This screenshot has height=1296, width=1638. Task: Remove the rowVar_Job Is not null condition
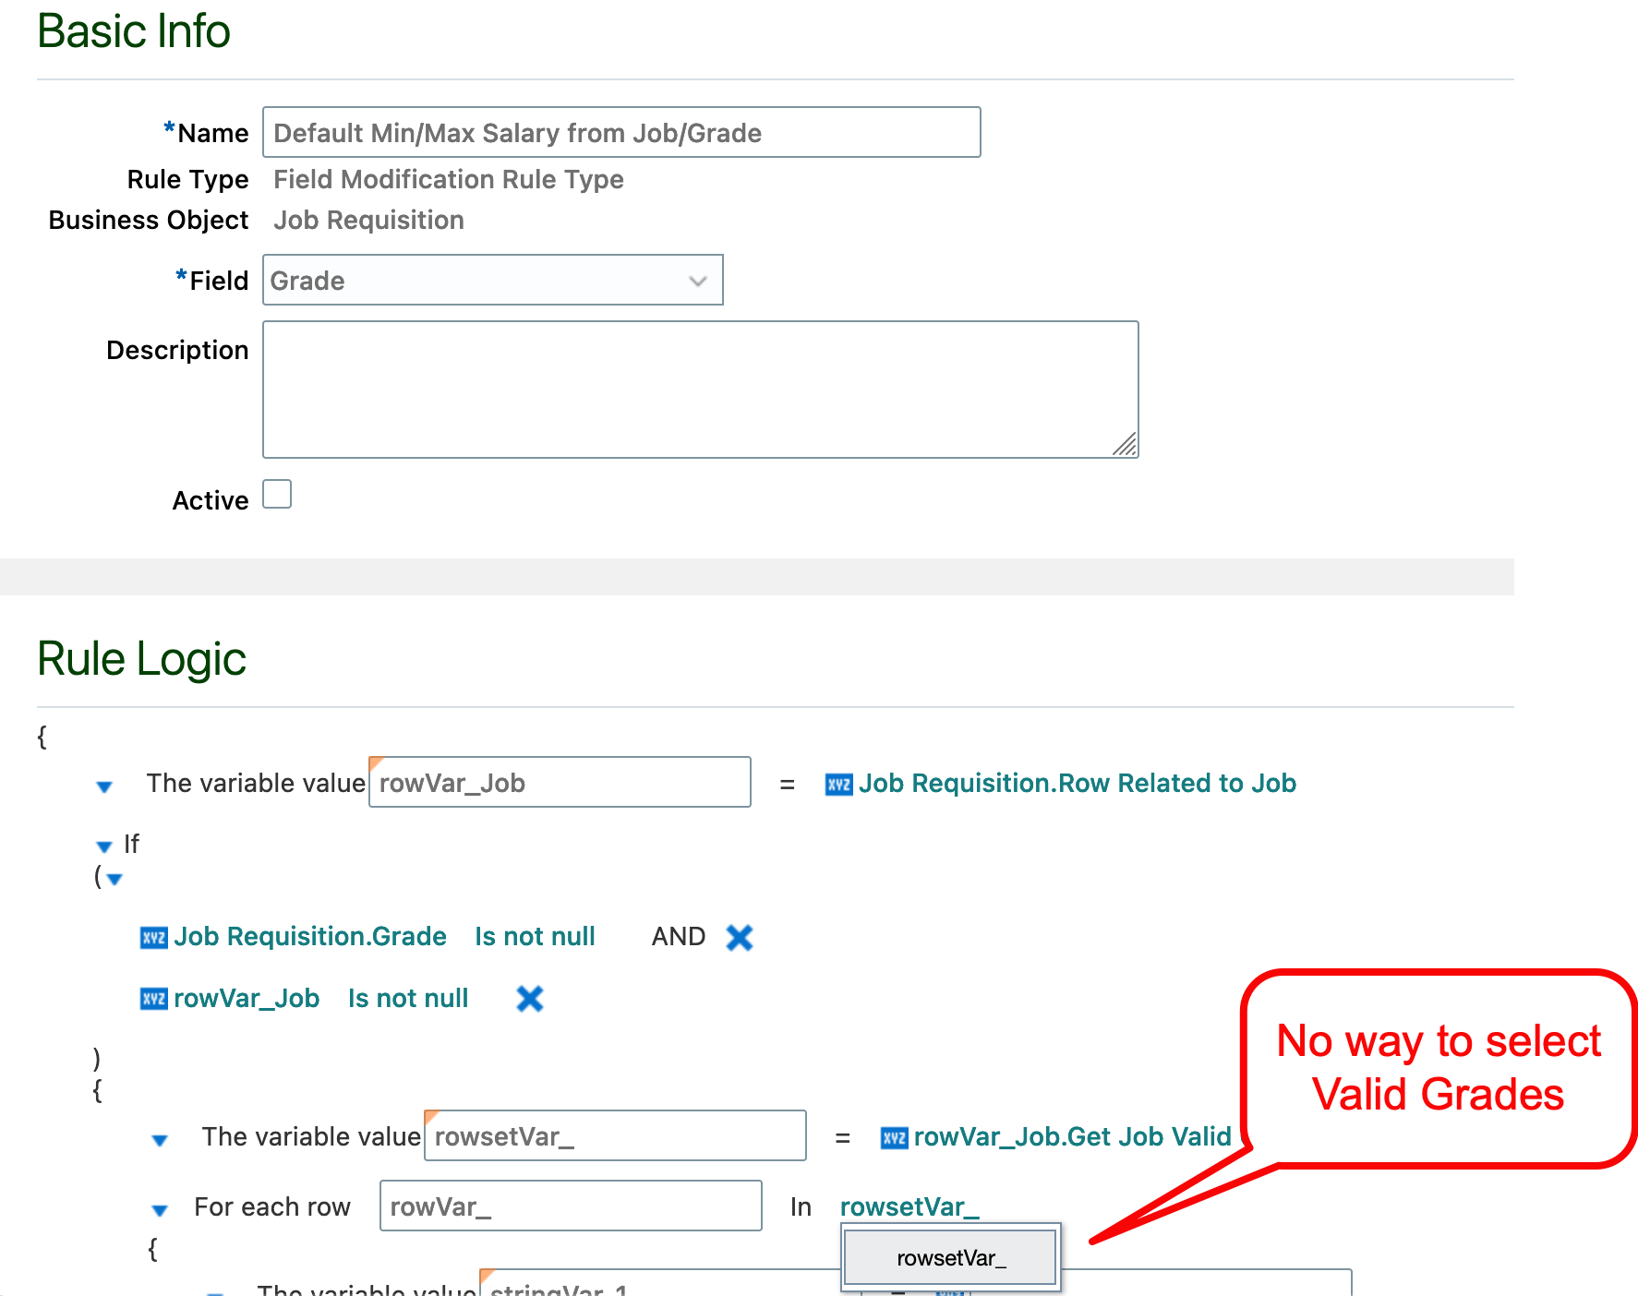point(527,998)
